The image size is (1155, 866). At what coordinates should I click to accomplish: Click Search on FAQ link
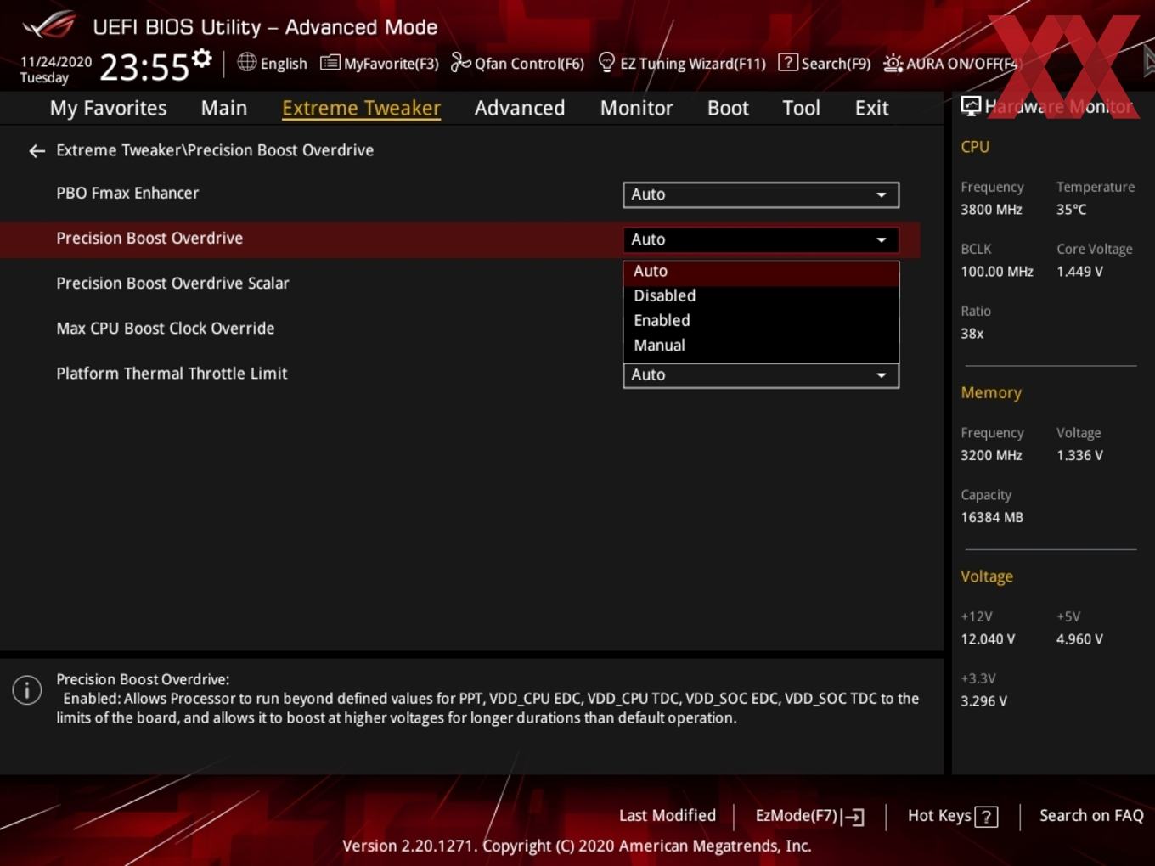pos(1091,816)
